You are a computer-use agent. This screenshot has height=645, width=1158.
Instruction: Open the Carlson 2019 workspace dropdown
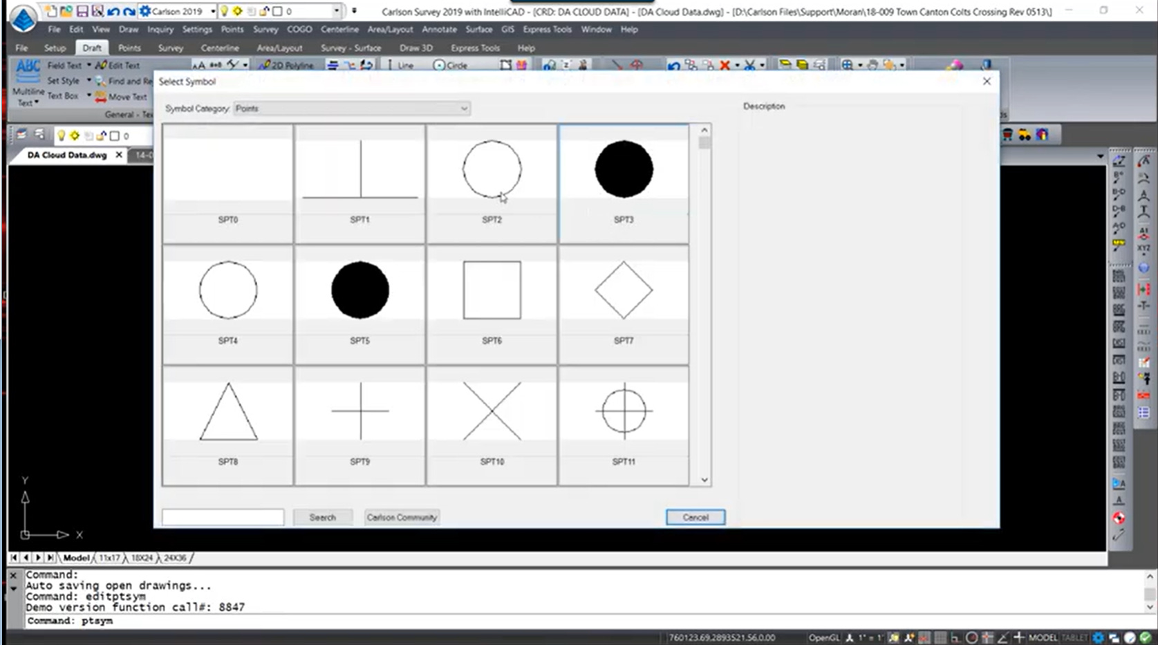pos(213,11)
